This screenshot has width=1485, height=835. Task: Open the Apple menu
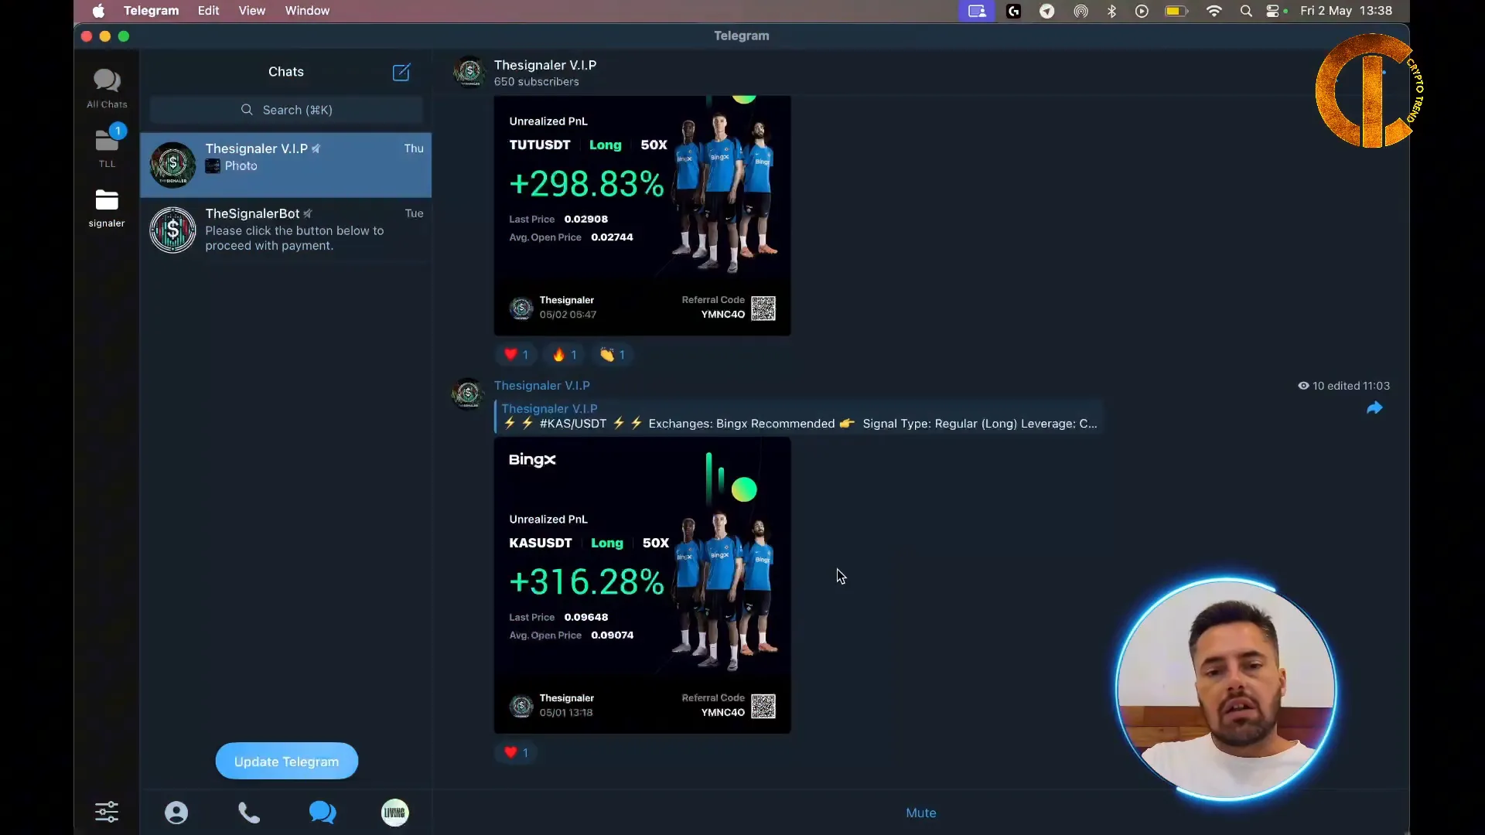pos(98,11)
